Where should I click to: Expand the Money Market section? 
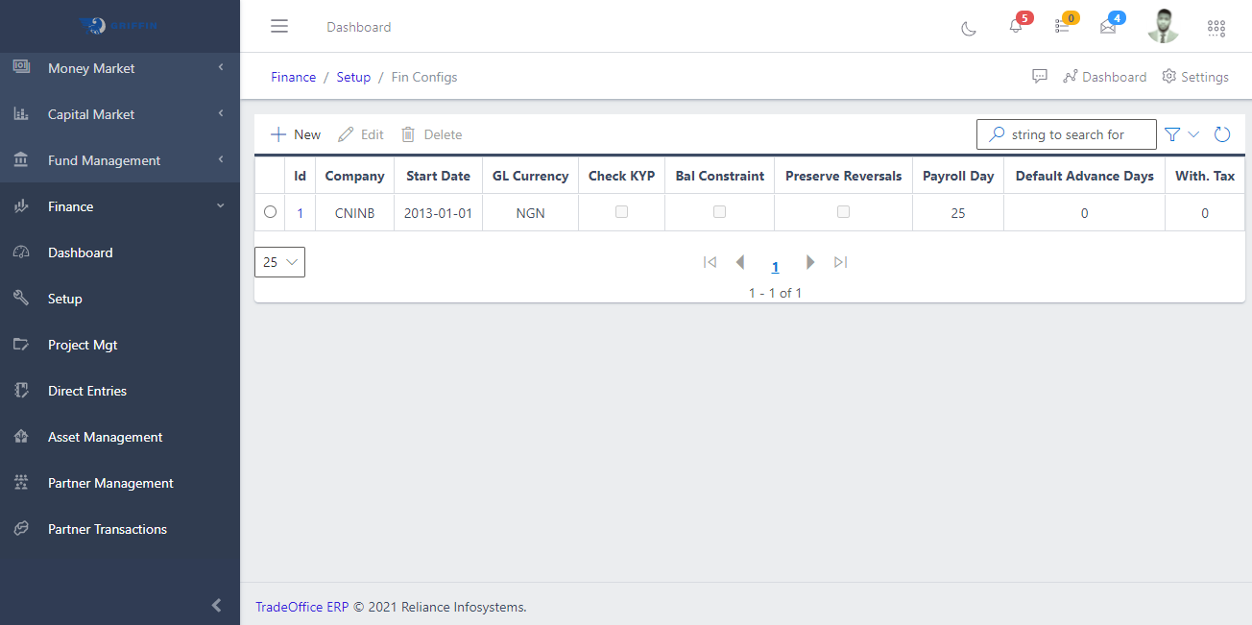pos(90,67)
